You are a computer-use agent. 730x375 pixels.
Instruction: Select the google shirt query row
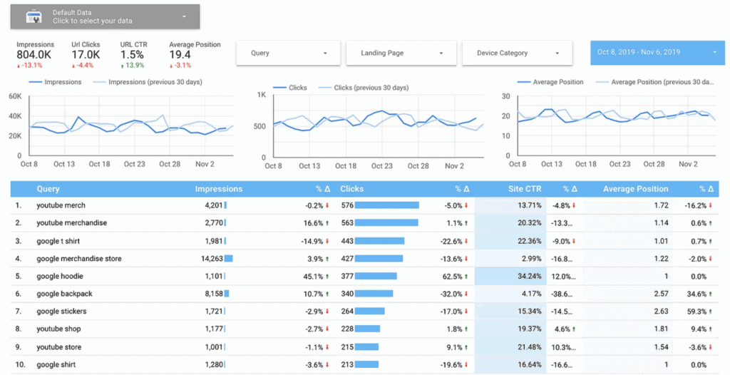[364, 365]
